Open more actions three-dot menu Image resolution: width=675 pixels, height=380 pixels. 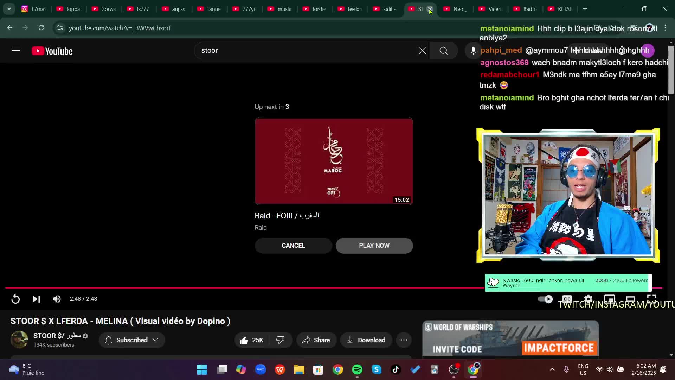click(x=404, y=340)
